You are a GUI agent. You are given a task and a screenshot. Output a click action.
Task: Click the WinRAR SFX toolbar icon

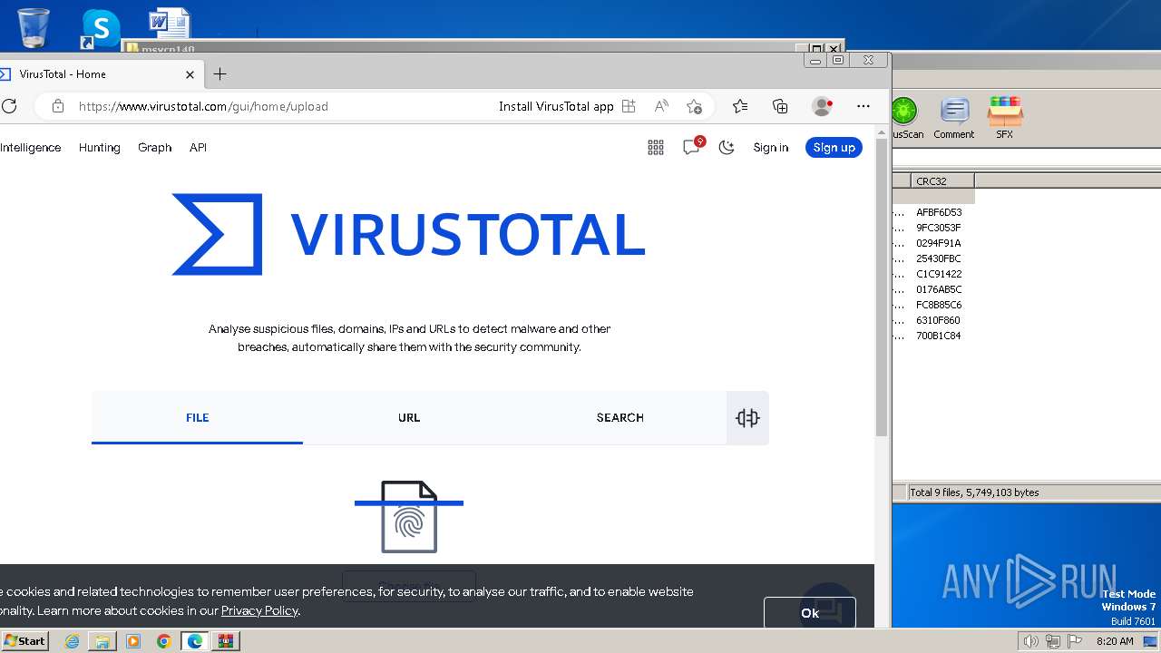click(x=1005, y=118)
